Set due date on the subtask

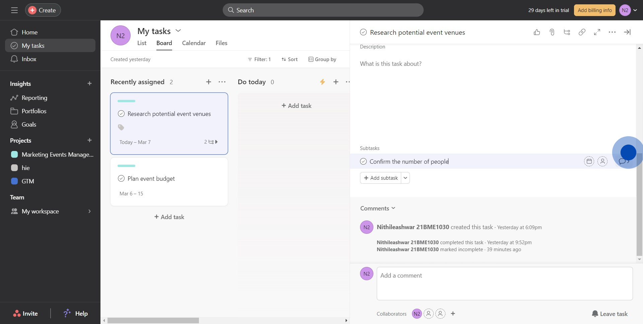[x=589, y=161]
